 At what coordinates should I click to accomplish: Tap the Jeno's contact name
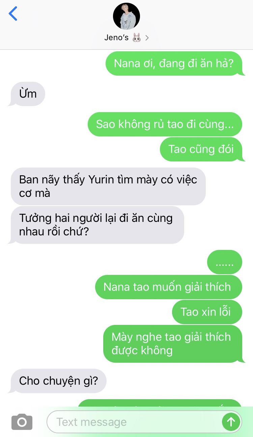(116, 37)
